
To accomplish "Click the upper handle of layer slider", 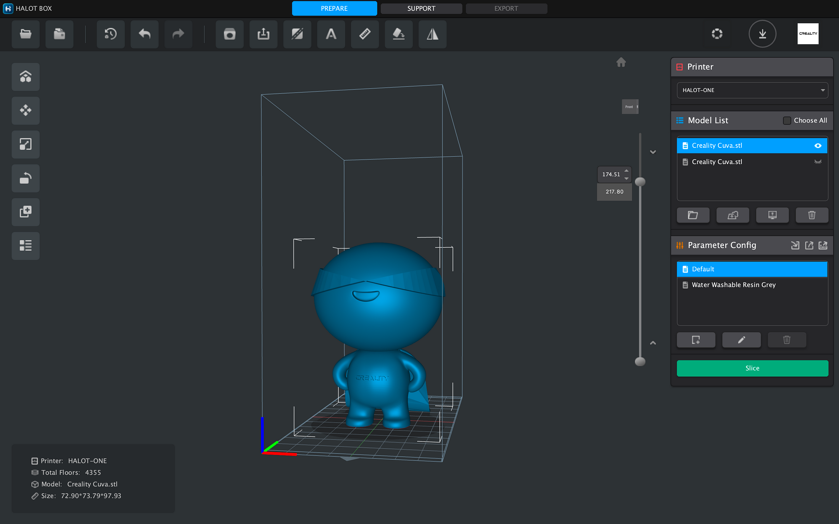I will pos(640,182).
